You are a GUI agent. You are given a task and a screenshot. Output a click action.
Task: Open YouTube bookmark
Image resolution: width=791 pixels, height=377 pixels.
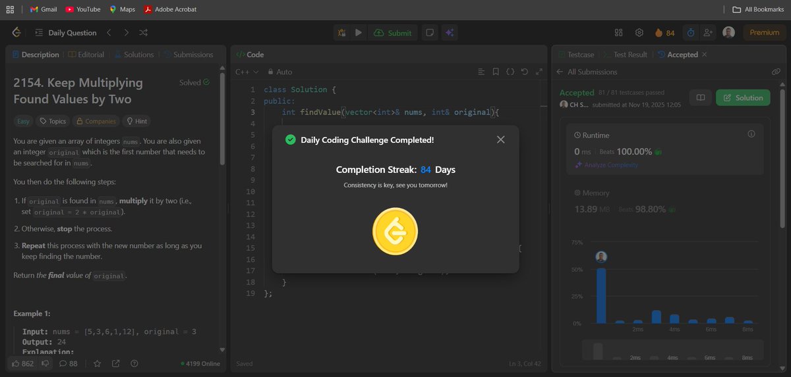(83, 9)
